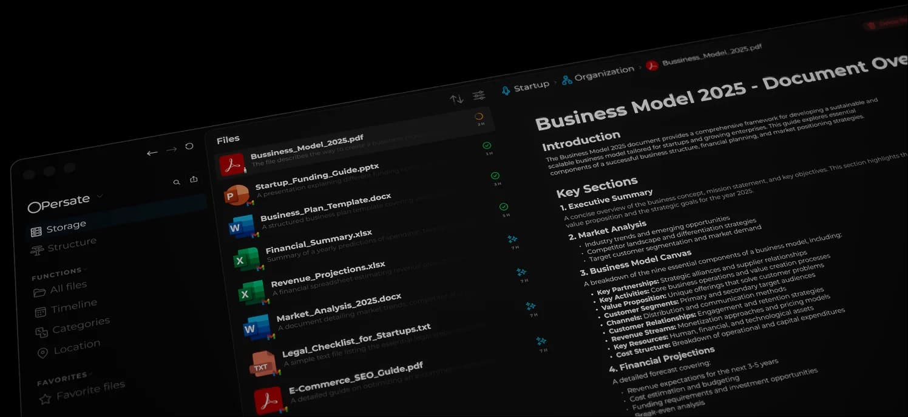Click the "Key Sections" heading

(597, 187)
